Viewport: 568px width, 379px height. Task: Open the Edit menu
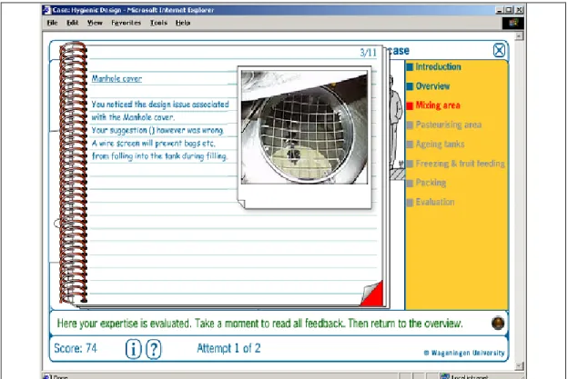coord(73,23)
